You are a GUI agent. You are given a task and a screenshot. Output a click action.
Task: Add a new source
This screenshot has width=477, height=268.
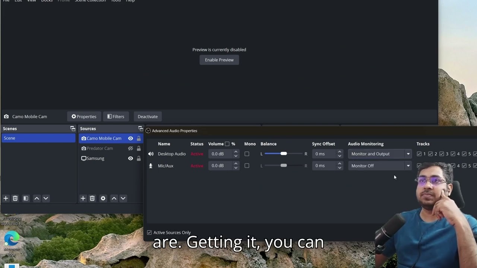(x=83, y=198)
